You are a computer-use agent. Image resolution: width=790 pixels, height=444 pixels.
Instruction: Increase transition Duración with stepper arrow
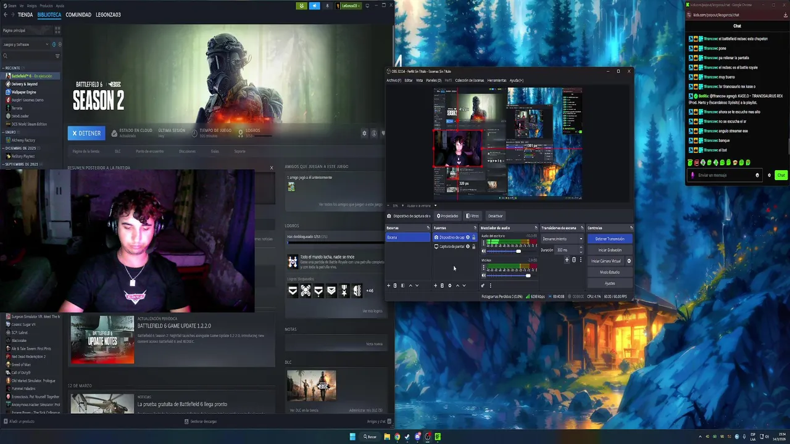coord(581,248)
